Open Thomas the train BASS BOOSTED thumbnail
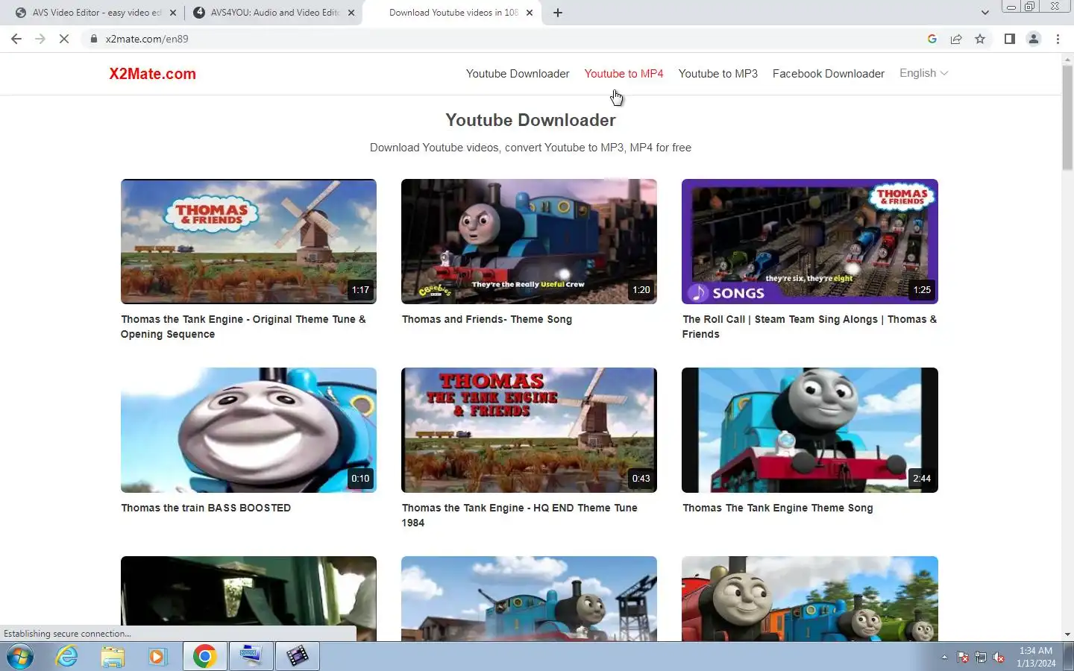Screen dimensions: 1074x671 coord(248,430)
